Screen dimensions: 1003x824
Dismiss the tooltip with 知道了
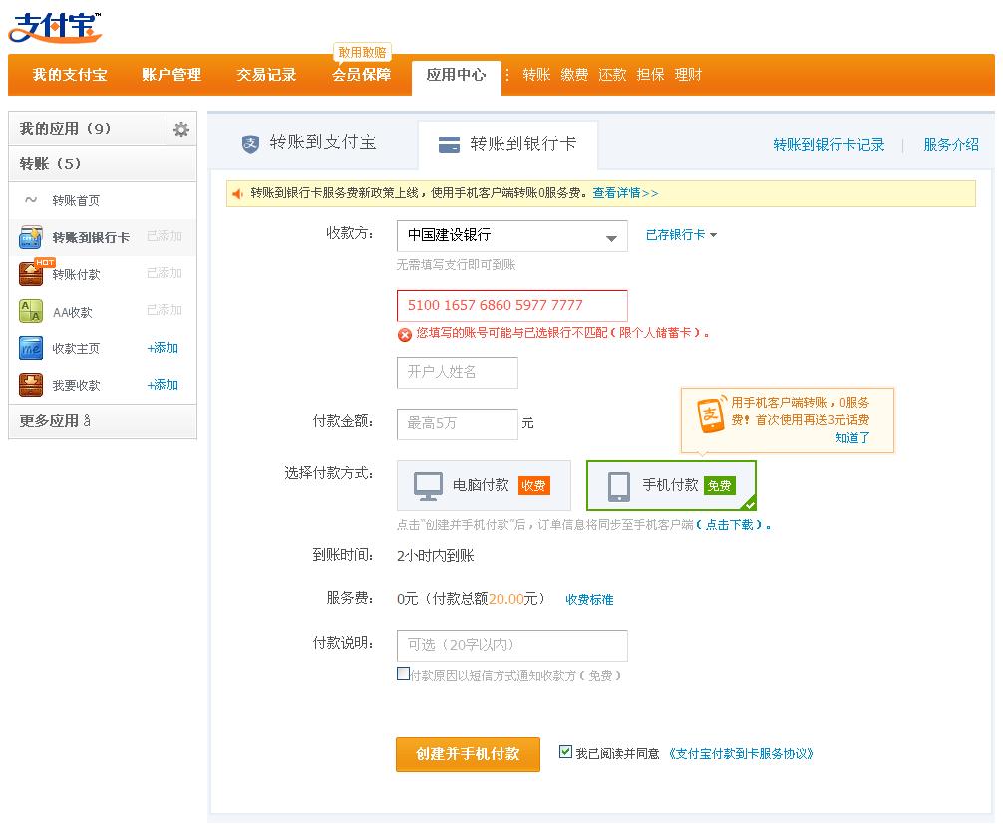(x=852, y=437)
